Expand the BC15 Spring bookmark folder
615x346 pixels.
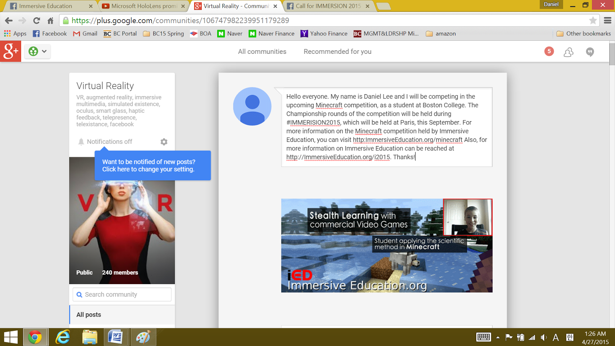[x=163, y=33]
